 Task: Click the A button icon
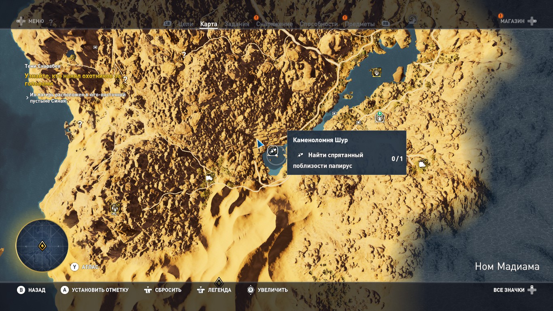65,290
